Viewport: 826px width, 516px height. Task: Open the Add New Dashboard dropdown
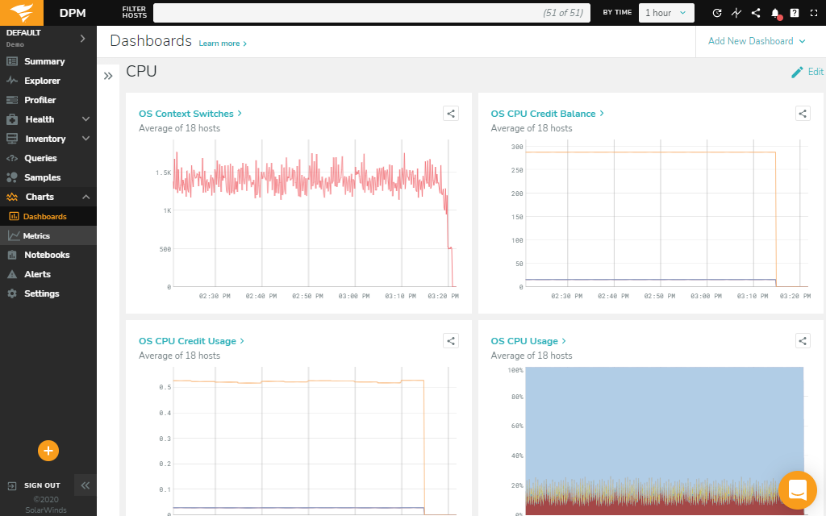click(756, 41)
